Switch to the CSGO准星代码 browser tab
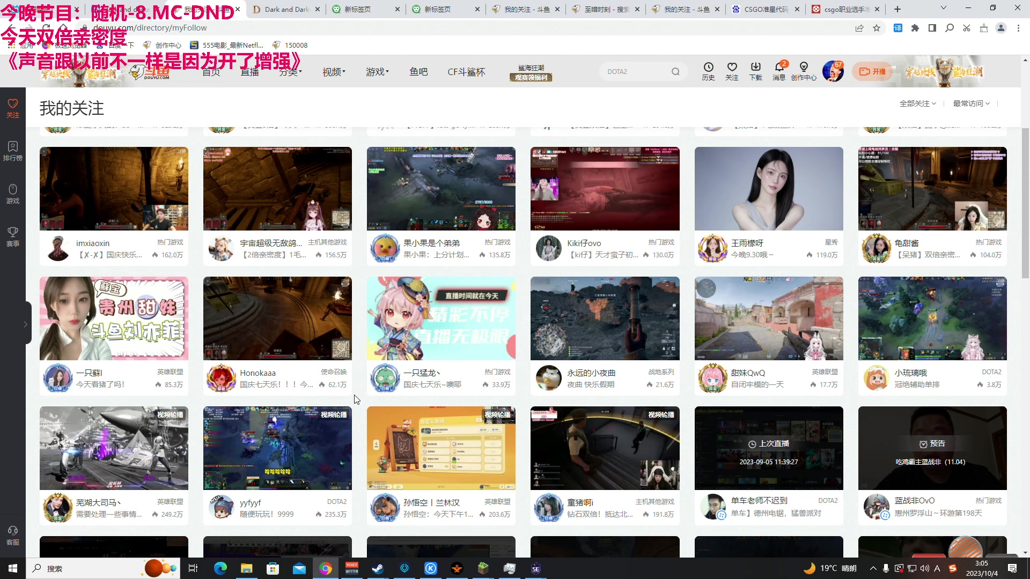The height and width of the screenshot is (579, 1030). 766,9
